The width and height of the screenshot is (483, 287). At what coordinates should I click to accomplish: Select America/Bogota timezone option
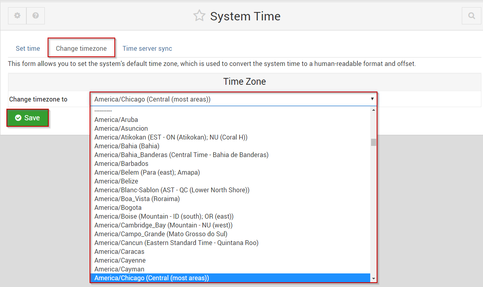click(231, 207)
